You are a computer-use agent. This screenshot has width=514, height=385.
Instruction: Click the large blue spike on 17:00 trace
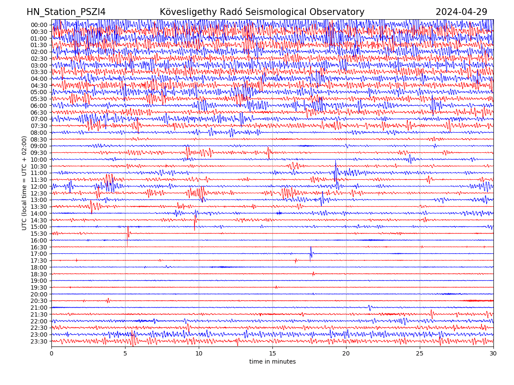click(311, 253)
